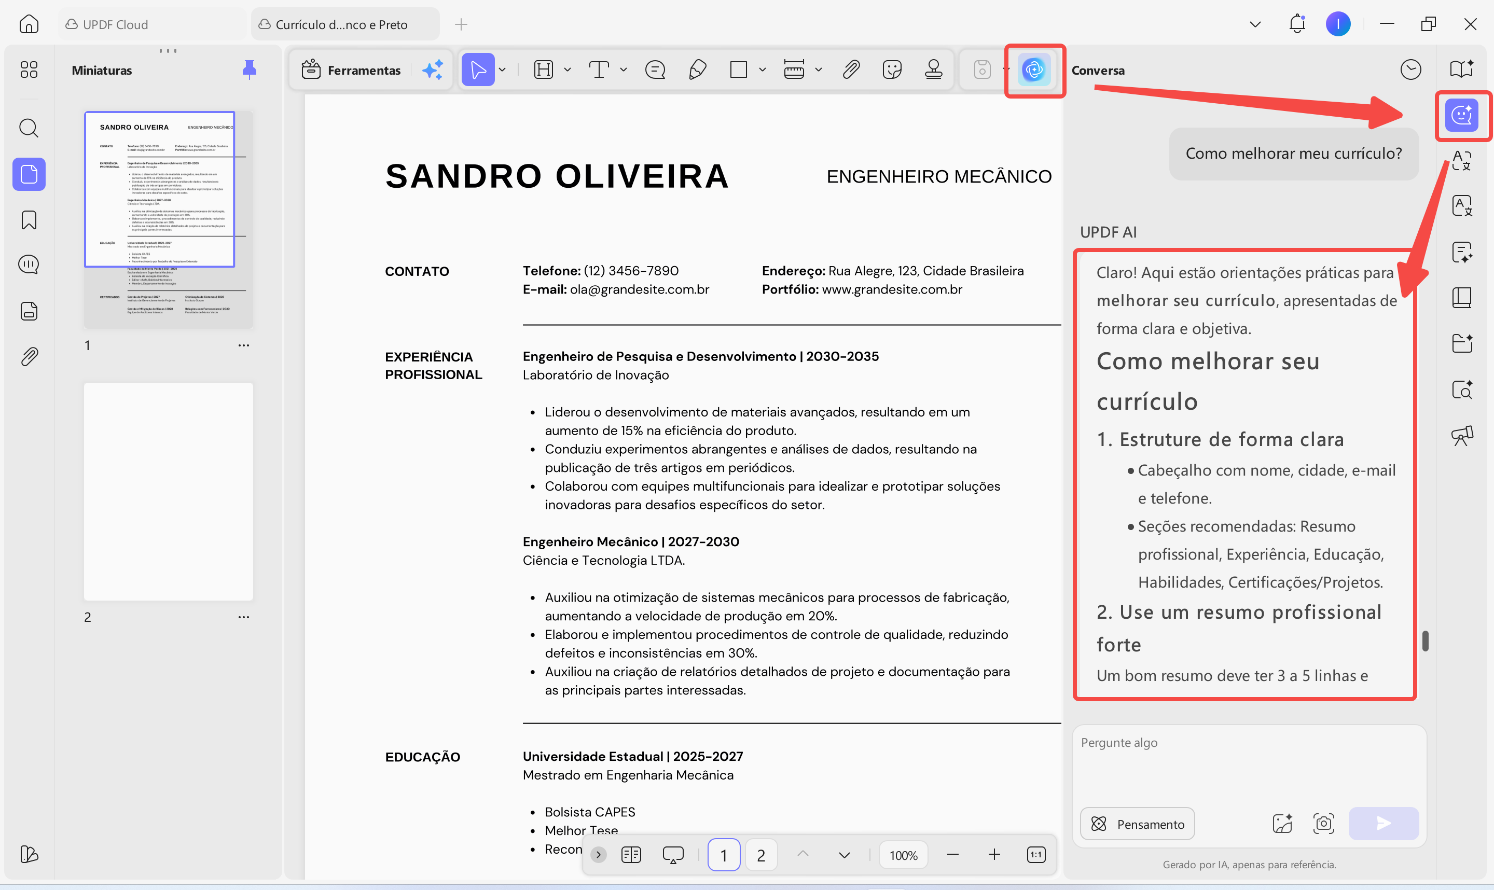1494x890 pixels.
Task: Expand the rectangle shape dropdown arrow
Action: pyautogui.click(x=762, y=69)
